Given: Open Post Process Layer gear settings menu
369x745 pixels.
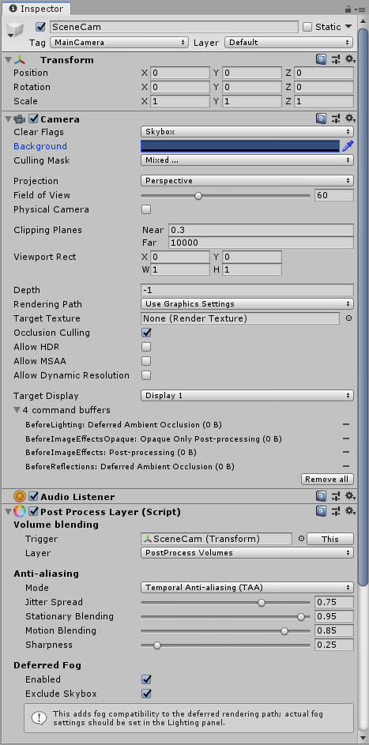Looking at the screenshot, I should click(350, 512).
